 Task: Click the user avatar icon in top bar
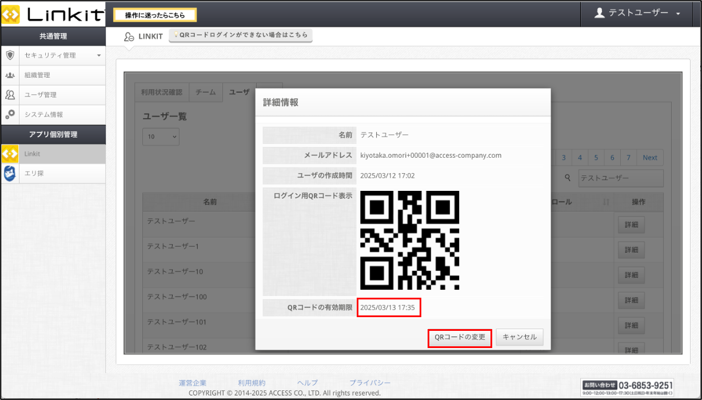599,13
